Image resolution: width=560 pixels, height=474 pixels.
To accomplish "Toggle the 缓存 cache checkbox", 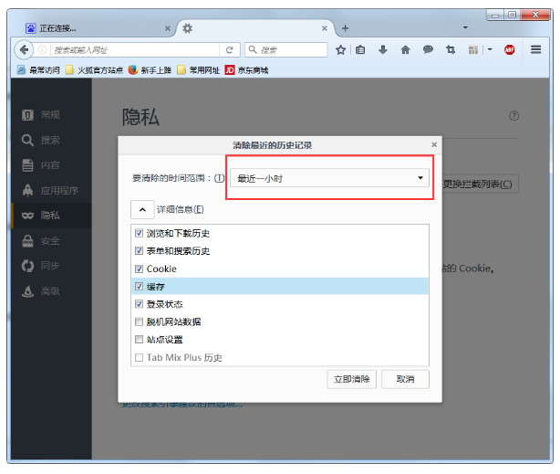I will [x=139, y=286].
